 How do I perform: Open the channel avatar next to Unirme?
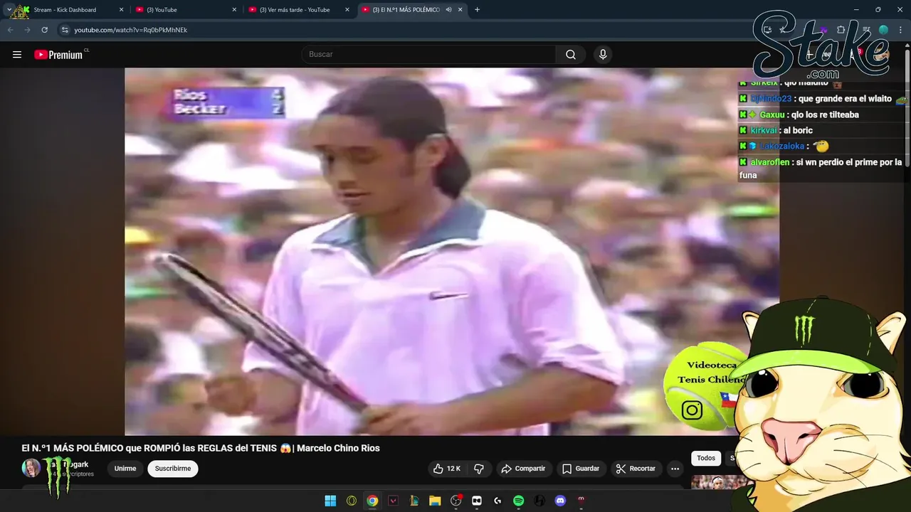pyautogui.click(x=31, y=468)
